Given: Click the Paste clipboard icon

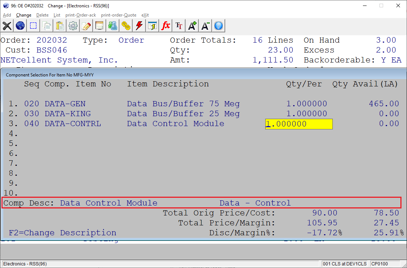Looking at the screenshot, I should click(x=60, y=26).
